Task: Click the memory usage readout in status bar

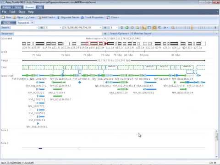Action: click(213, 163)
